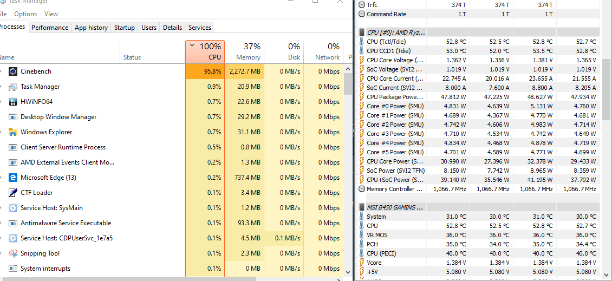Click the chip icon beside CPU [#0]: AMD Ryz...

(361, 32)
